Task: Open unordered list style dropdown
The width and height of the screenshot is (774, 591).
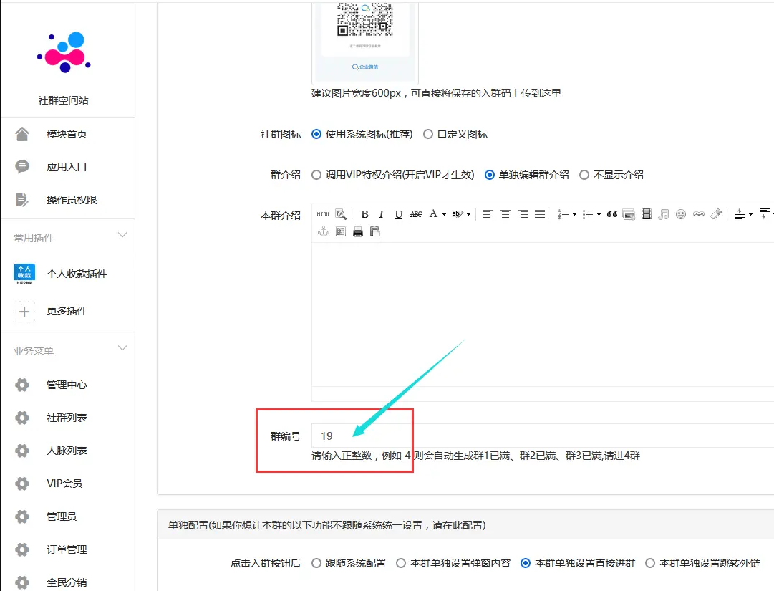Action: [x=599, y=214]
